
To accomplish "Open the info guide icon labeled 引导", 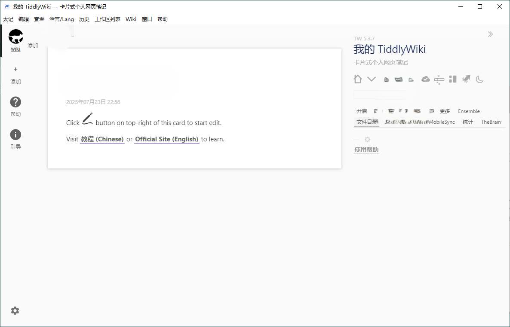I will (x=15, y=134).
